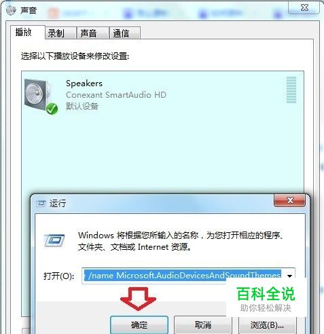Expand the 打开 command history dropdown arrow
The height and width of the screenshot is (334, 324).
[x=289, y=276]
